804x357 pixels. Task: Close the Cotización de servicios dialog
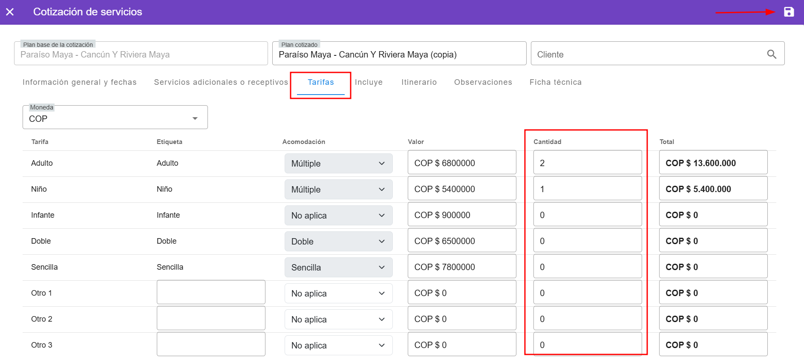10,12
